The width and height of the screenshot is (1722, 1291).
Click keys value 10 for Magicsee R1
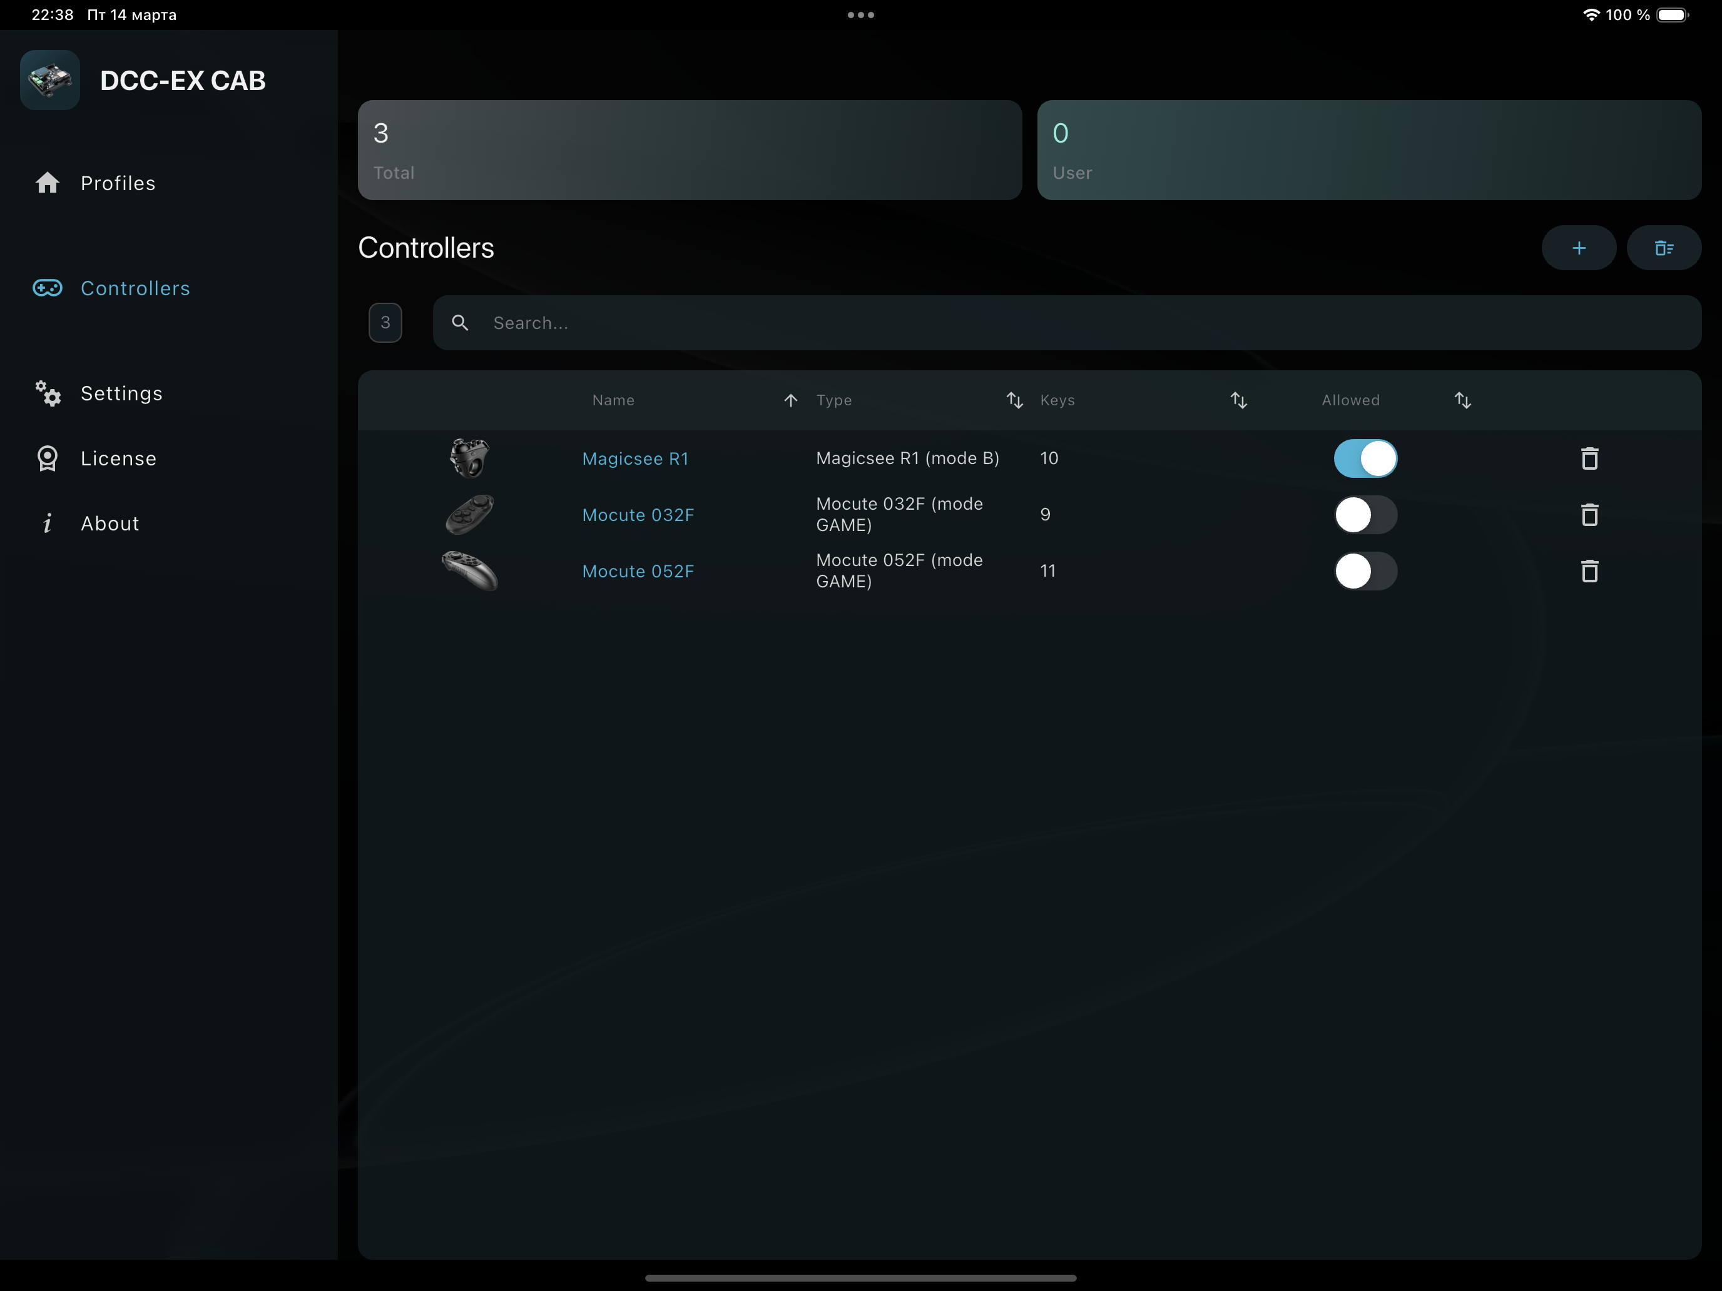[x=1049, y=458]
